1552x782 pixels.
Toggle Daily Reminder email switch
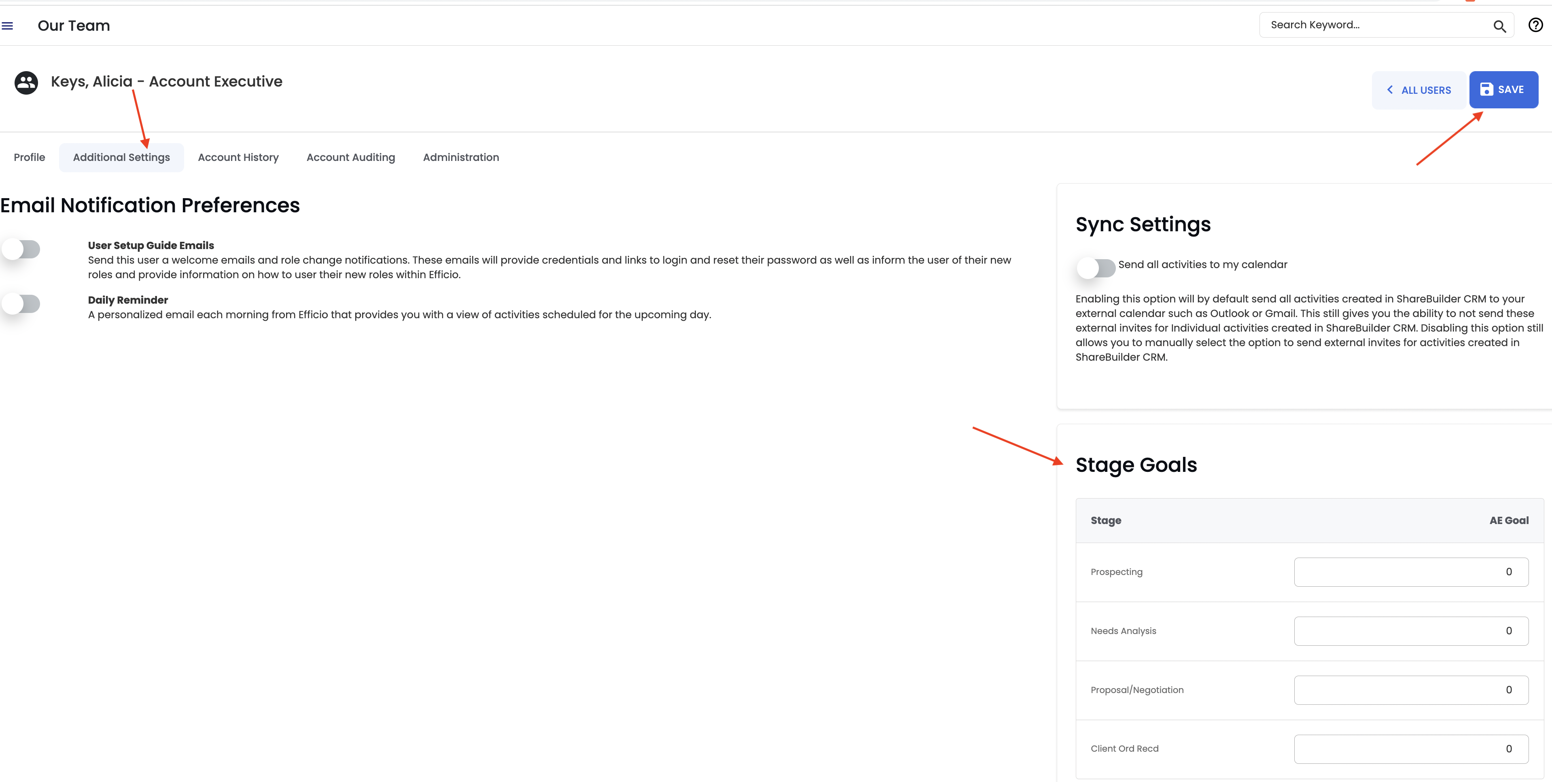[x=21, y=303]
